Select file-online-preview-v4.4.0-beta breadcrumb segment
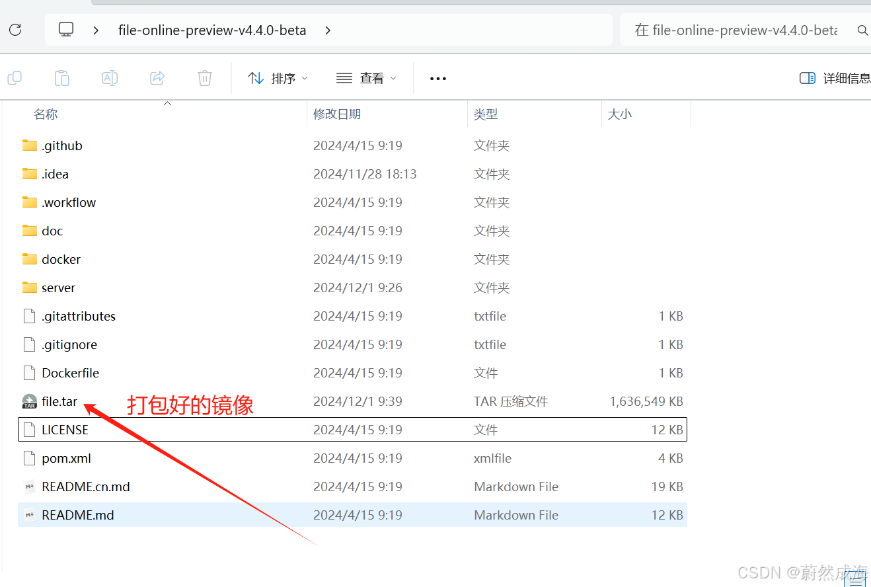 [212, 30]
